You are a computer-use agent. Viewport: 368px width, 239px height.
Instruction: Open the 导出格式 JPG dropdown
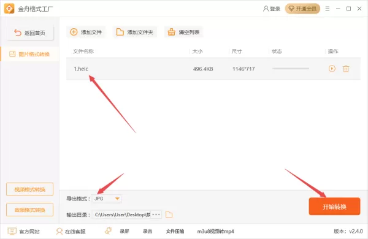(x=107, y=199)
